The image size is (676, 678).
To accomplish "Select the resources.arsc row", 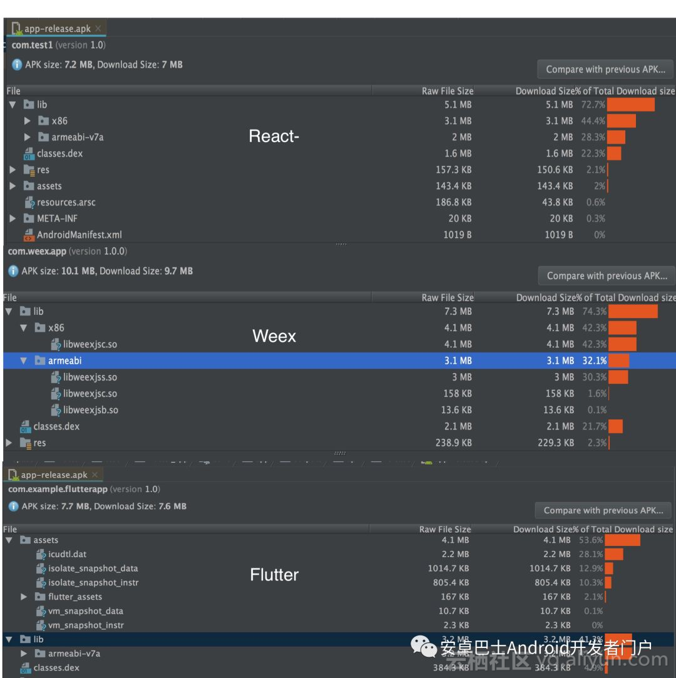I will pos(339,202).
